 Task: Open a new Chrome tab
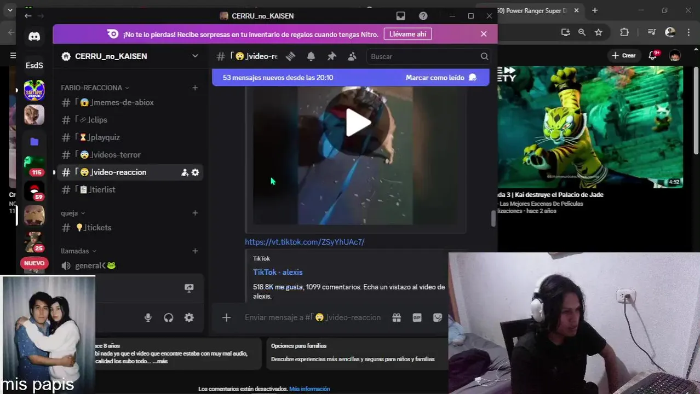[x=595, y=10]
